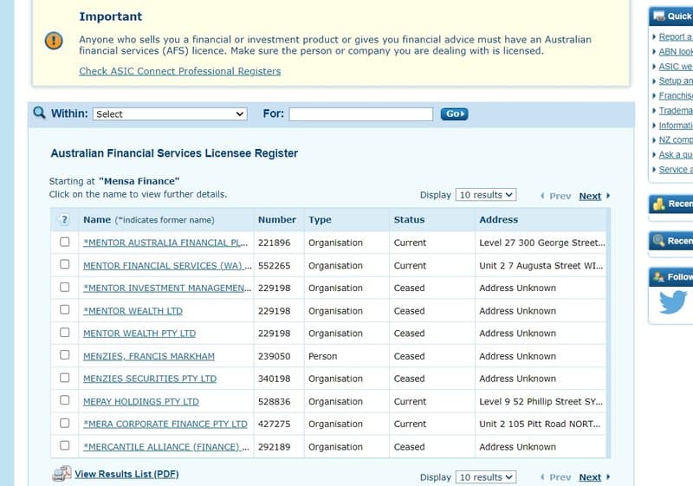The height and width of the screenshot is (486, 693).
Task: Open *MERCANTILE ALLIANCE (FINANCE) link
Action: pyautogui.click(x=166, y=447)
